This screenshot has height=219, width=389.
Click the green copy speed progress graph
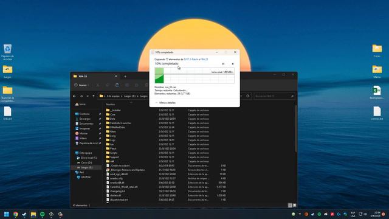click(194, 75)
